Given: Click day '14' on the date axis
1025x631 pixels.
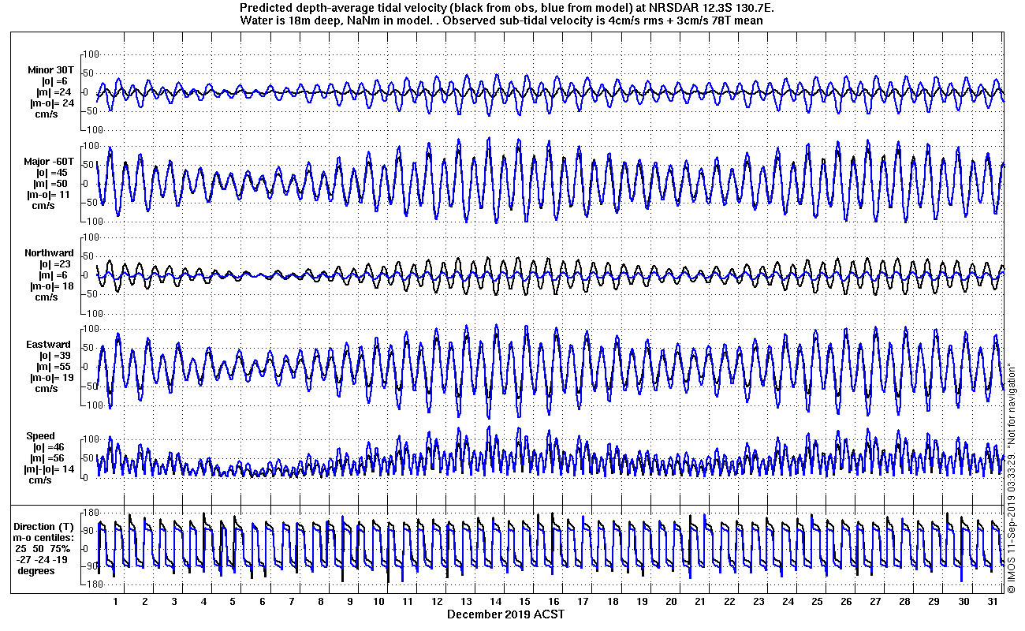Looking at the screenshot, I should (495, 602).
